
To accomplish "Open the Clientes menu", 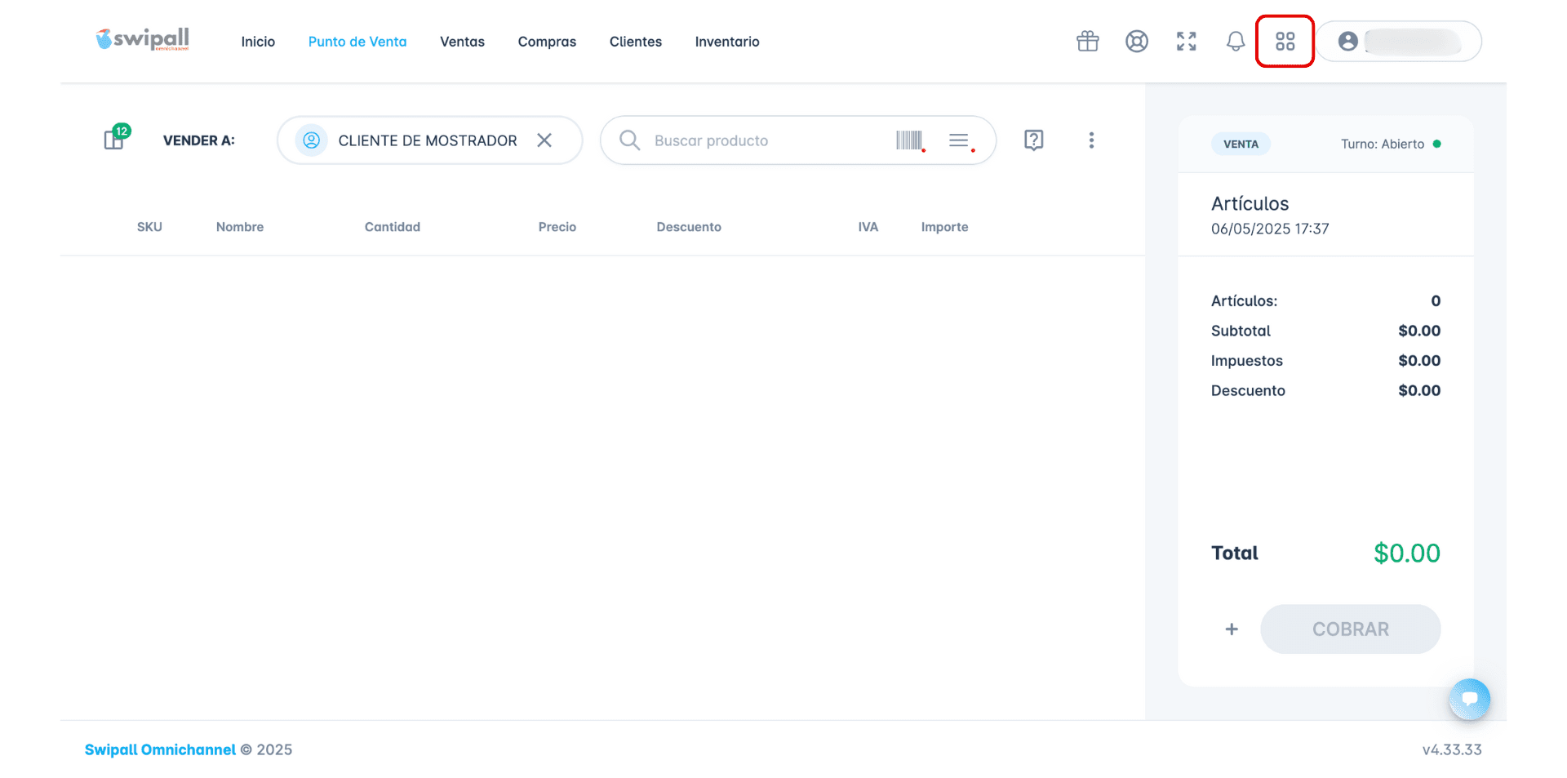I will click(x=636, y=42).
